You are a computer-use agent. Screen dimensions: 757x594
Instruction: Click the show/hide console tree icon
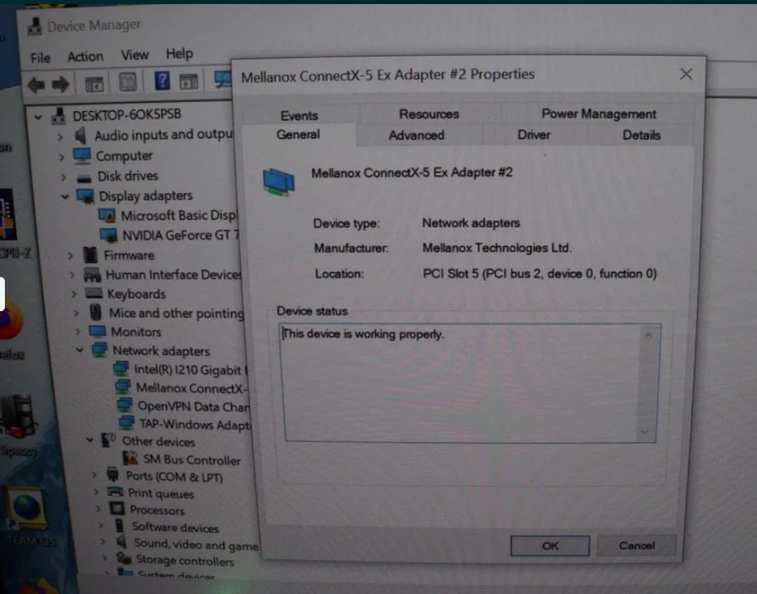point(94,83)
